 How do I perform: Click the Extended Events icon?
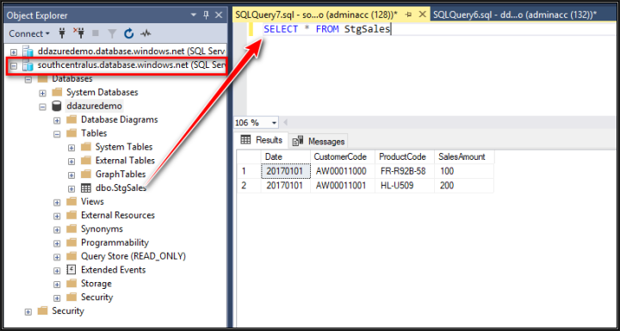pos(71,270)
